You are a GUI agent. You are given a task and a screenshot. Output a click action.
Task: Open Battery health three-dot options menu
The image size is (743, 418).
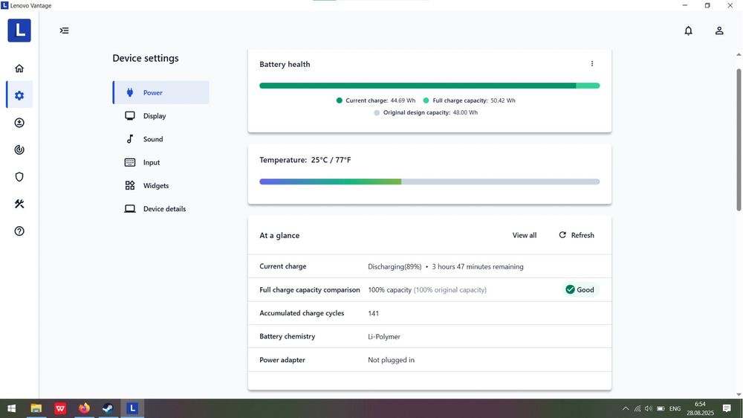(x=592, y=63)
